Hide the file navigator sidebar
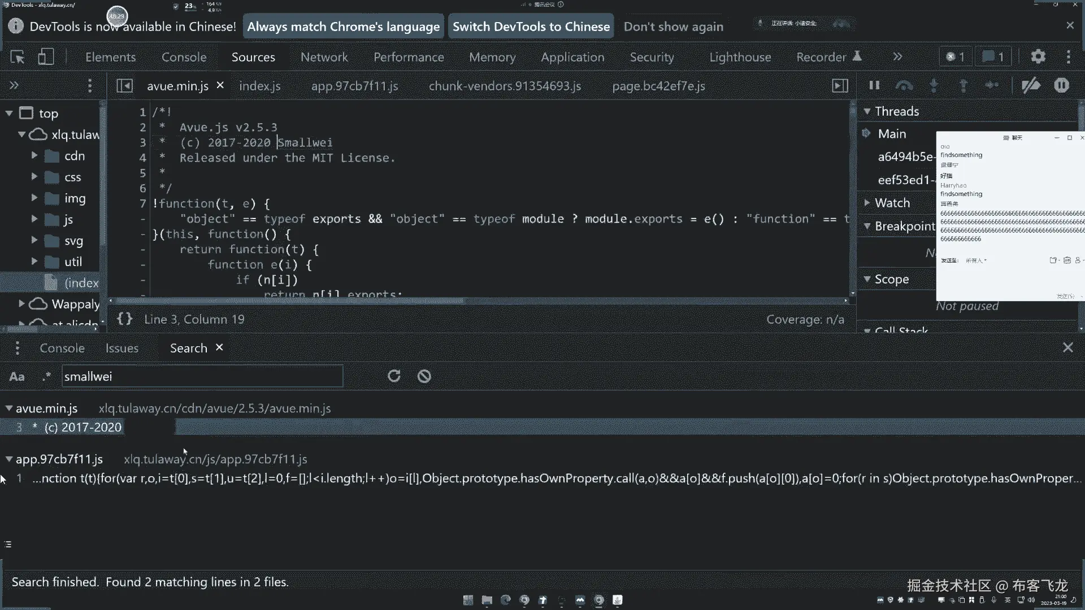Viewport: 1085px width, 610px height. click(124, 86)
